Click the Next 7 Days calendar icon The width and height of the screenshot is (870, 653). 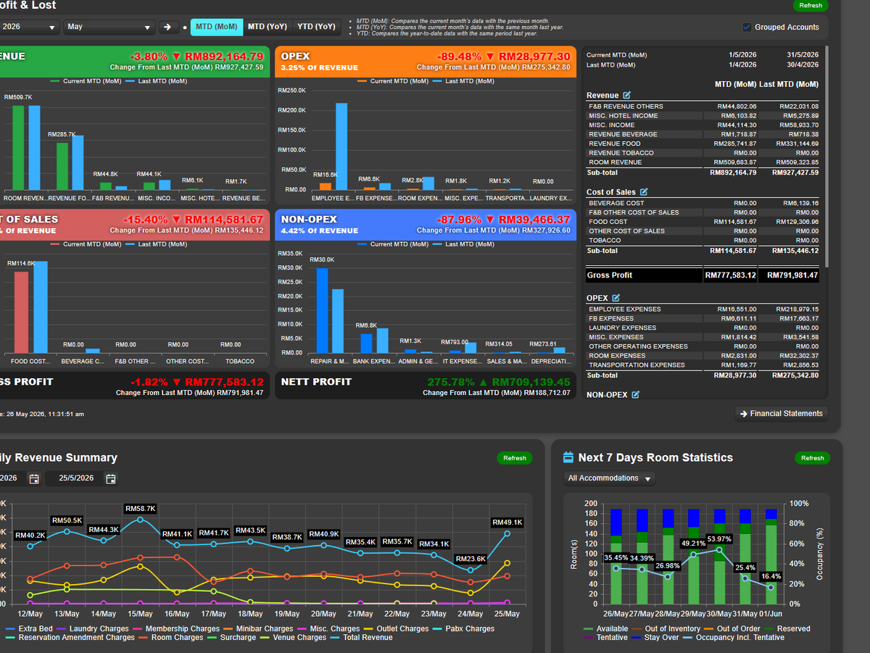click(568, 457)
